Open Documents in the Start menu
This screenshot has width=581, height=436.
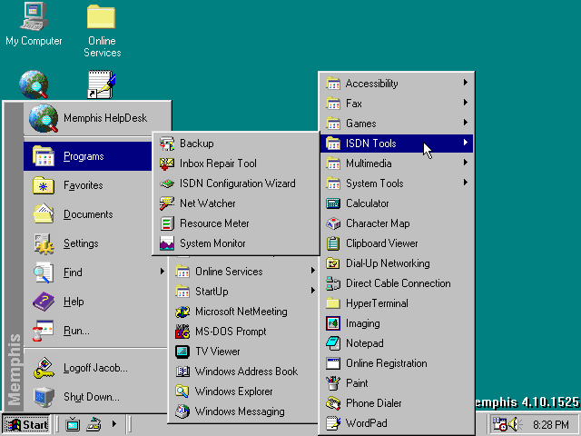(x=88, y=214)
